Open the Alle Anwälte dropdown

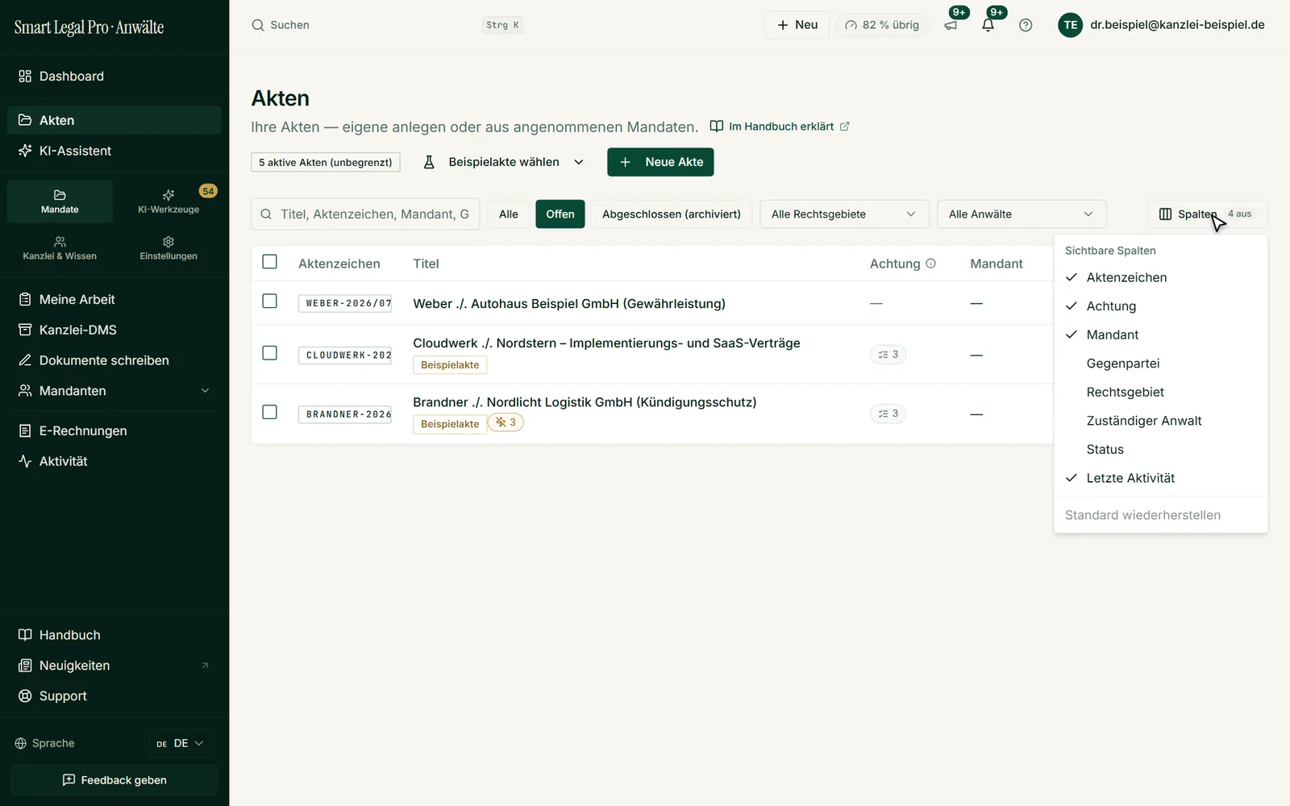tap(1022, 214)
